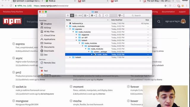This screenshot has width=190, height=107.
Task: Open the documentation link on npm
Action: [x=168, y=12]
